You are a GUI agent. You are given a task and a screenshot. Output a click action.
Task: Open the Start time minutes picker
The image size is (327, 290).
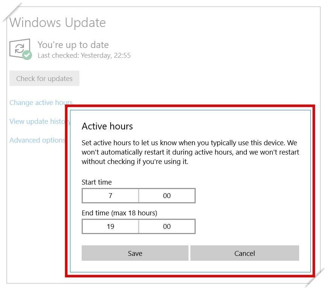pos(167,195)
